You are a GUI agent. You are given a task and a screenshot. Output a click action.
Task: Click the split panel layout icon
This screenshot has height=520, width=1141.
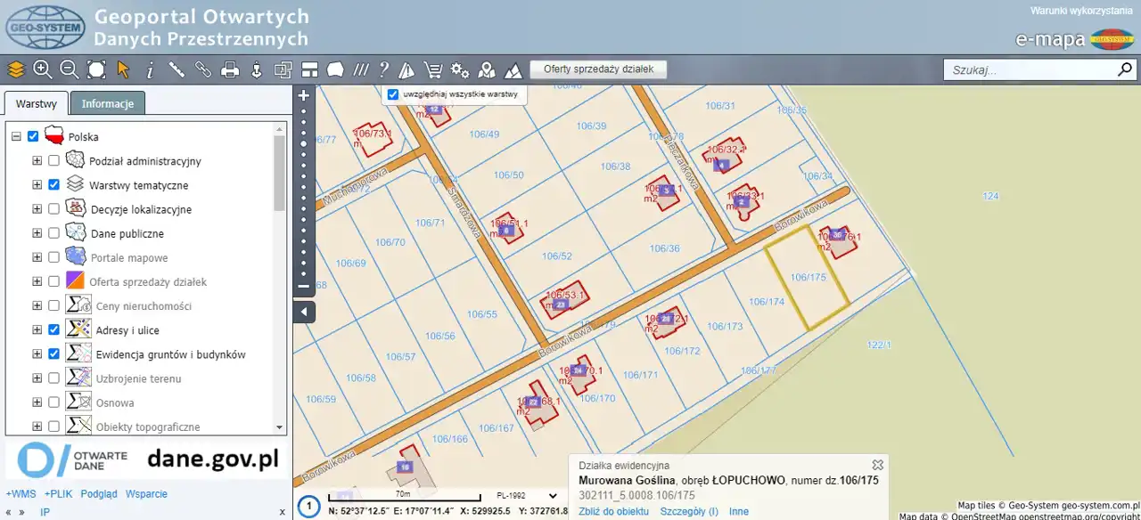click(x=309, y=69)
